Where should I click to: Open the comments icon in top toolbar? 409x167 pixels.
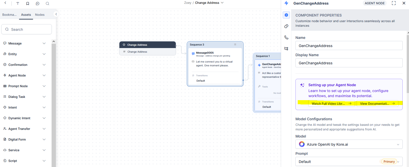[38, 4]
